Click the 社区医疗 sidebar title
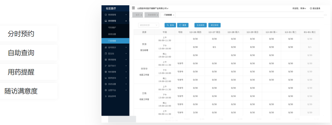The image size is (332, 125). coord(111,8)
